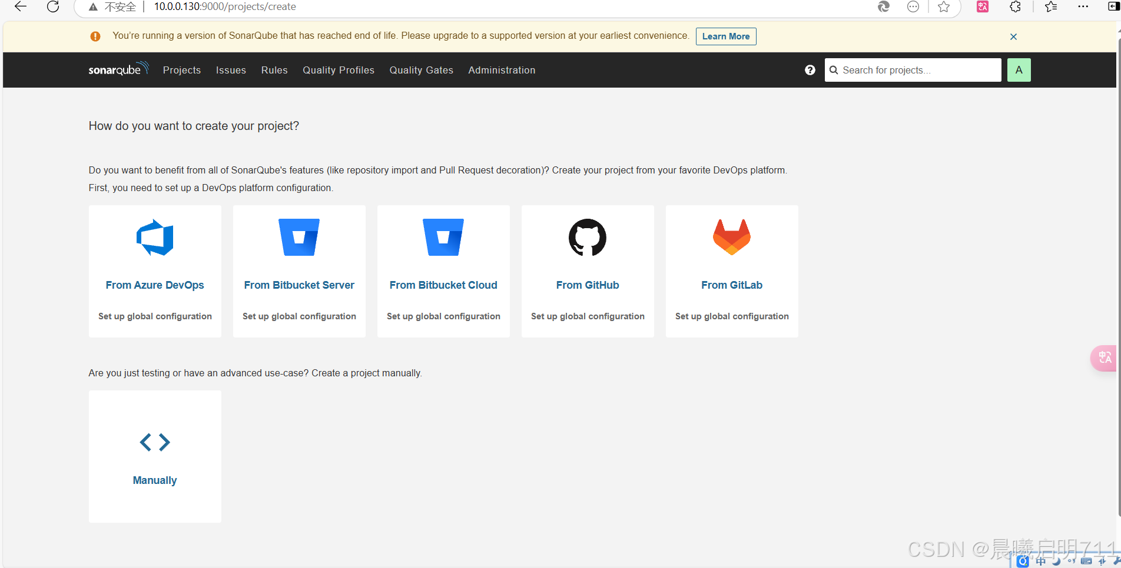Click the sidebar panel icon at toolbar edge
The width and height of the screenshot is (1121, 568).
pyautogui.click(x=1114, y=6)
